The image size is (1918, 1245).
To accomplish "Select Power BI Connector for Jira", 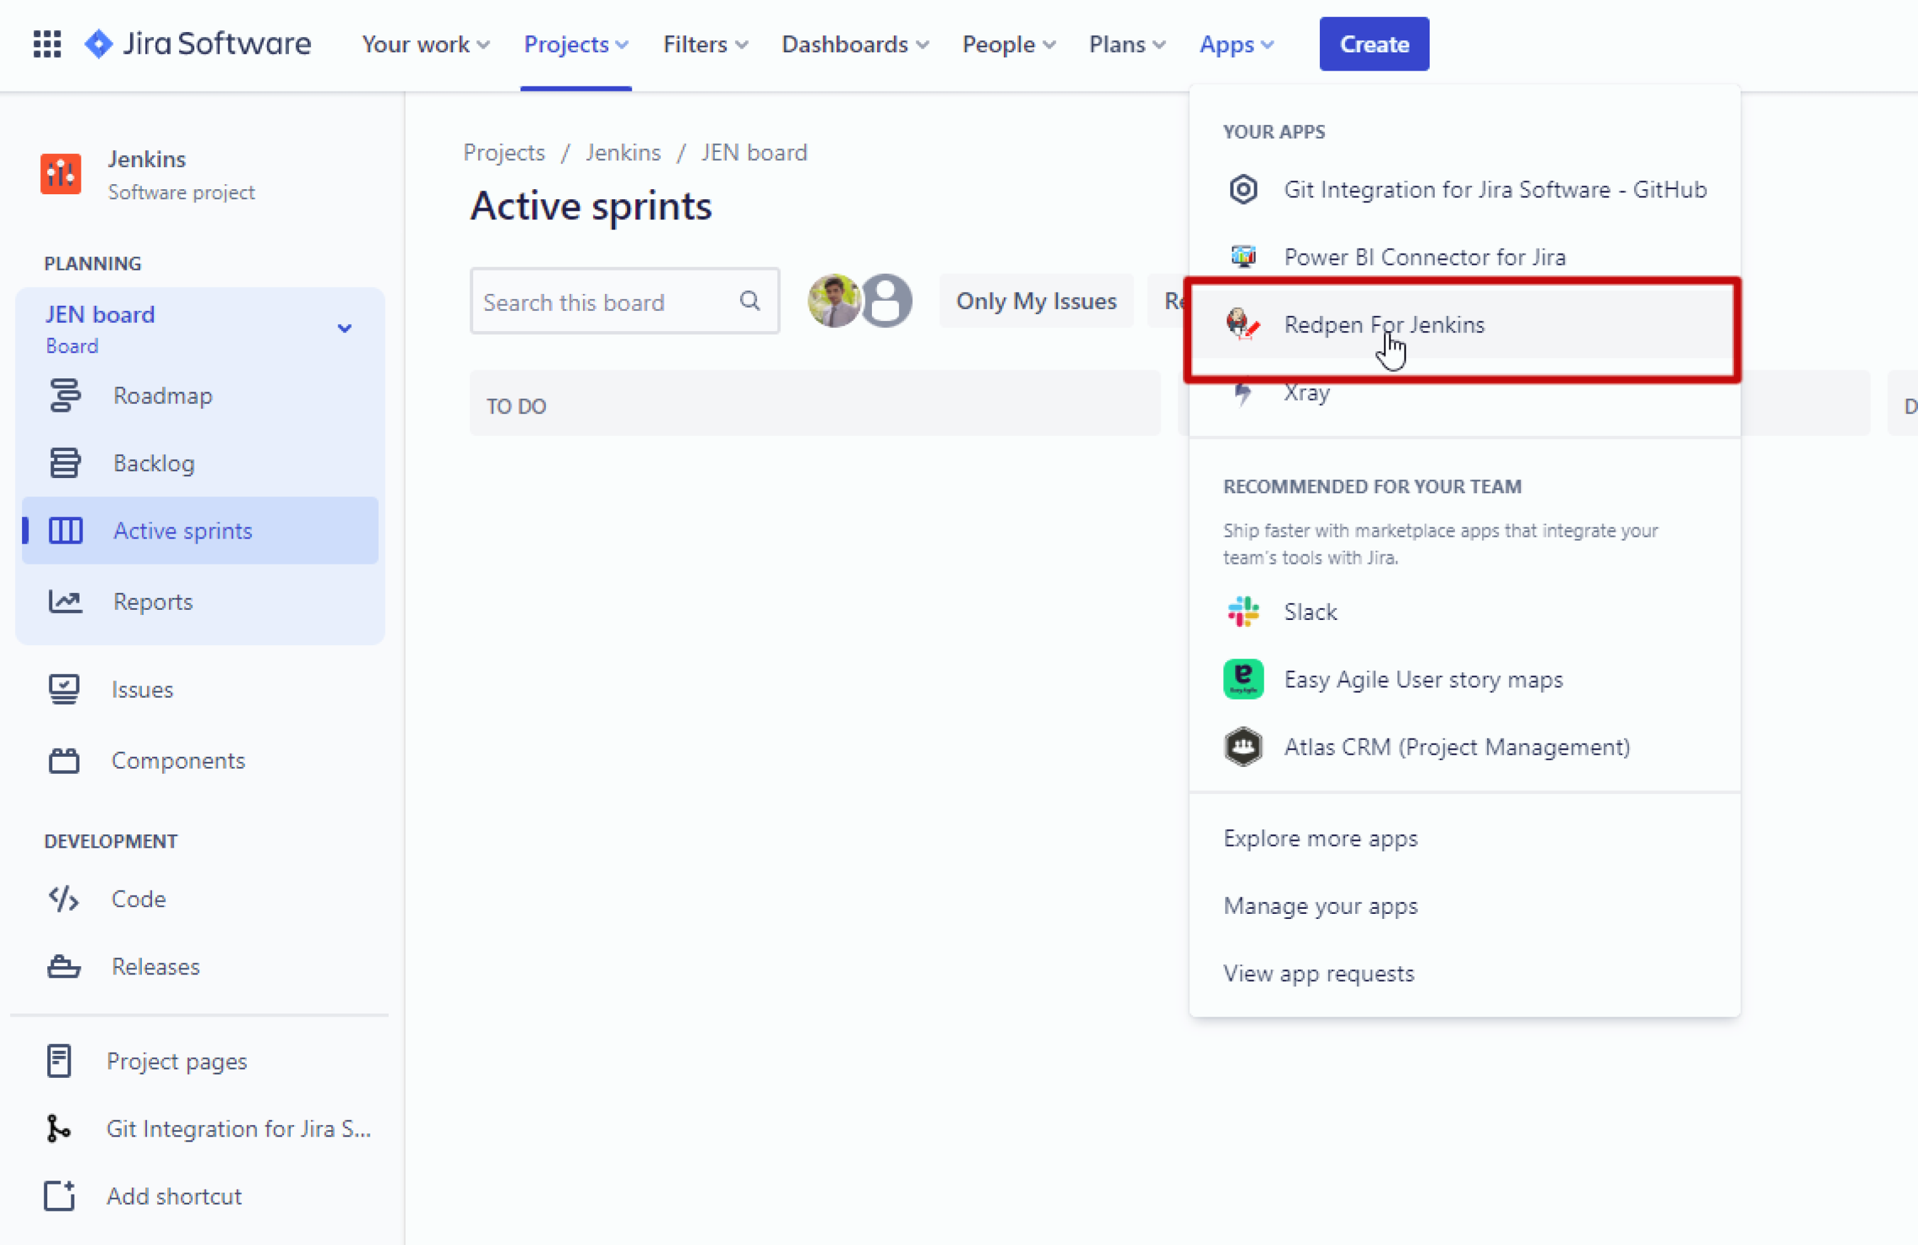I will pyautogui.click(x=1464, y=257).
